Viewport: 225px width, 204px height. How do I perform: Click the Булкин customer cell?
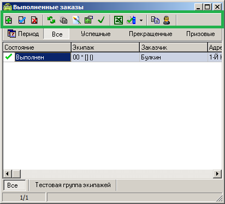[x=174, y=57]
